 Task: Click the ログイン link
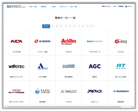(129, 6)
